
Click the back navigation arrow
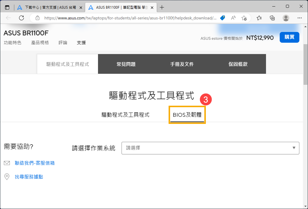click(x=8, y=18)
